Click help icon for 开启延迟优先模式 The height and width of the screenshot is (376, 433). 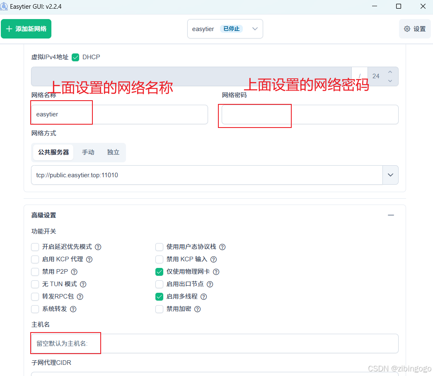pyautogui.click(x=98, y=247)
